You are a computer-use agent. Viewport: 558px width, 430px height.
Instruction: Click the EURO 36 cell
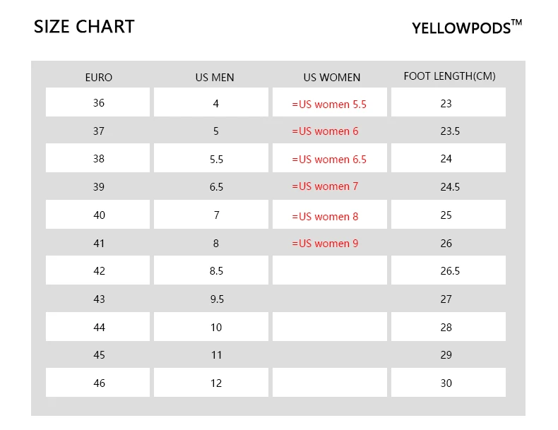(x=98, y=102)
